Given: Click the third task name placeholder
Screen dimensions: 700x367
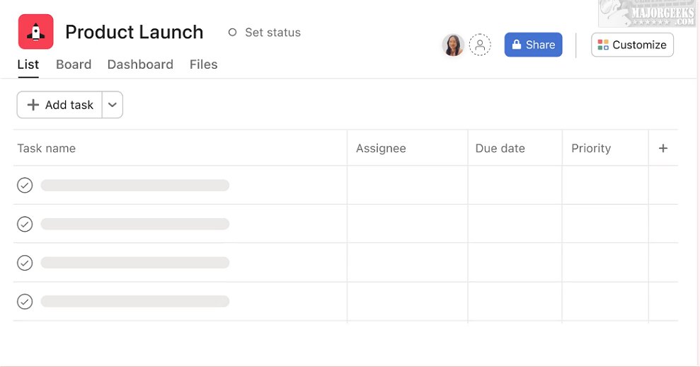Looking at the screenshot, I should [134, 263].
